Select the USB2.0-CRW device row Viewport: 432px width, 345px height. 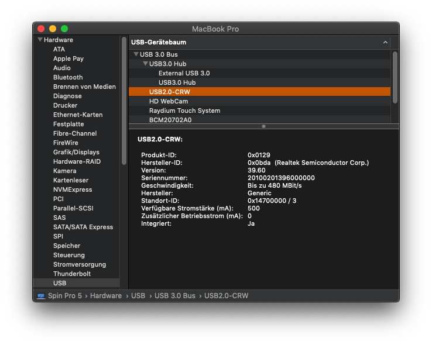coord(259,92)
